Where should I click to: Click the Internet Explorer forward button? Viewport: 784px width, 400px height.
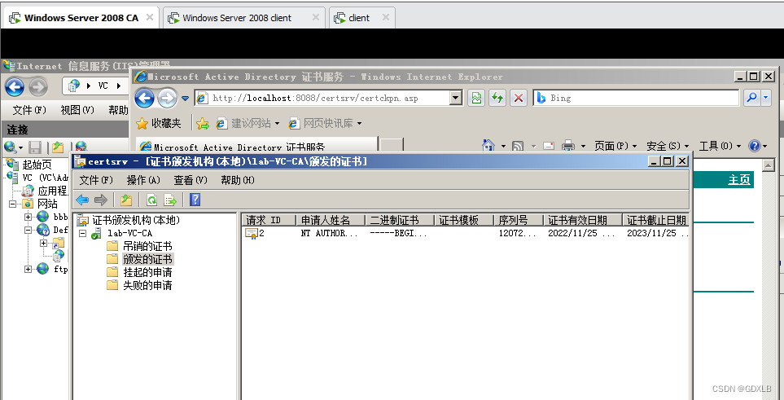point(167,98)
